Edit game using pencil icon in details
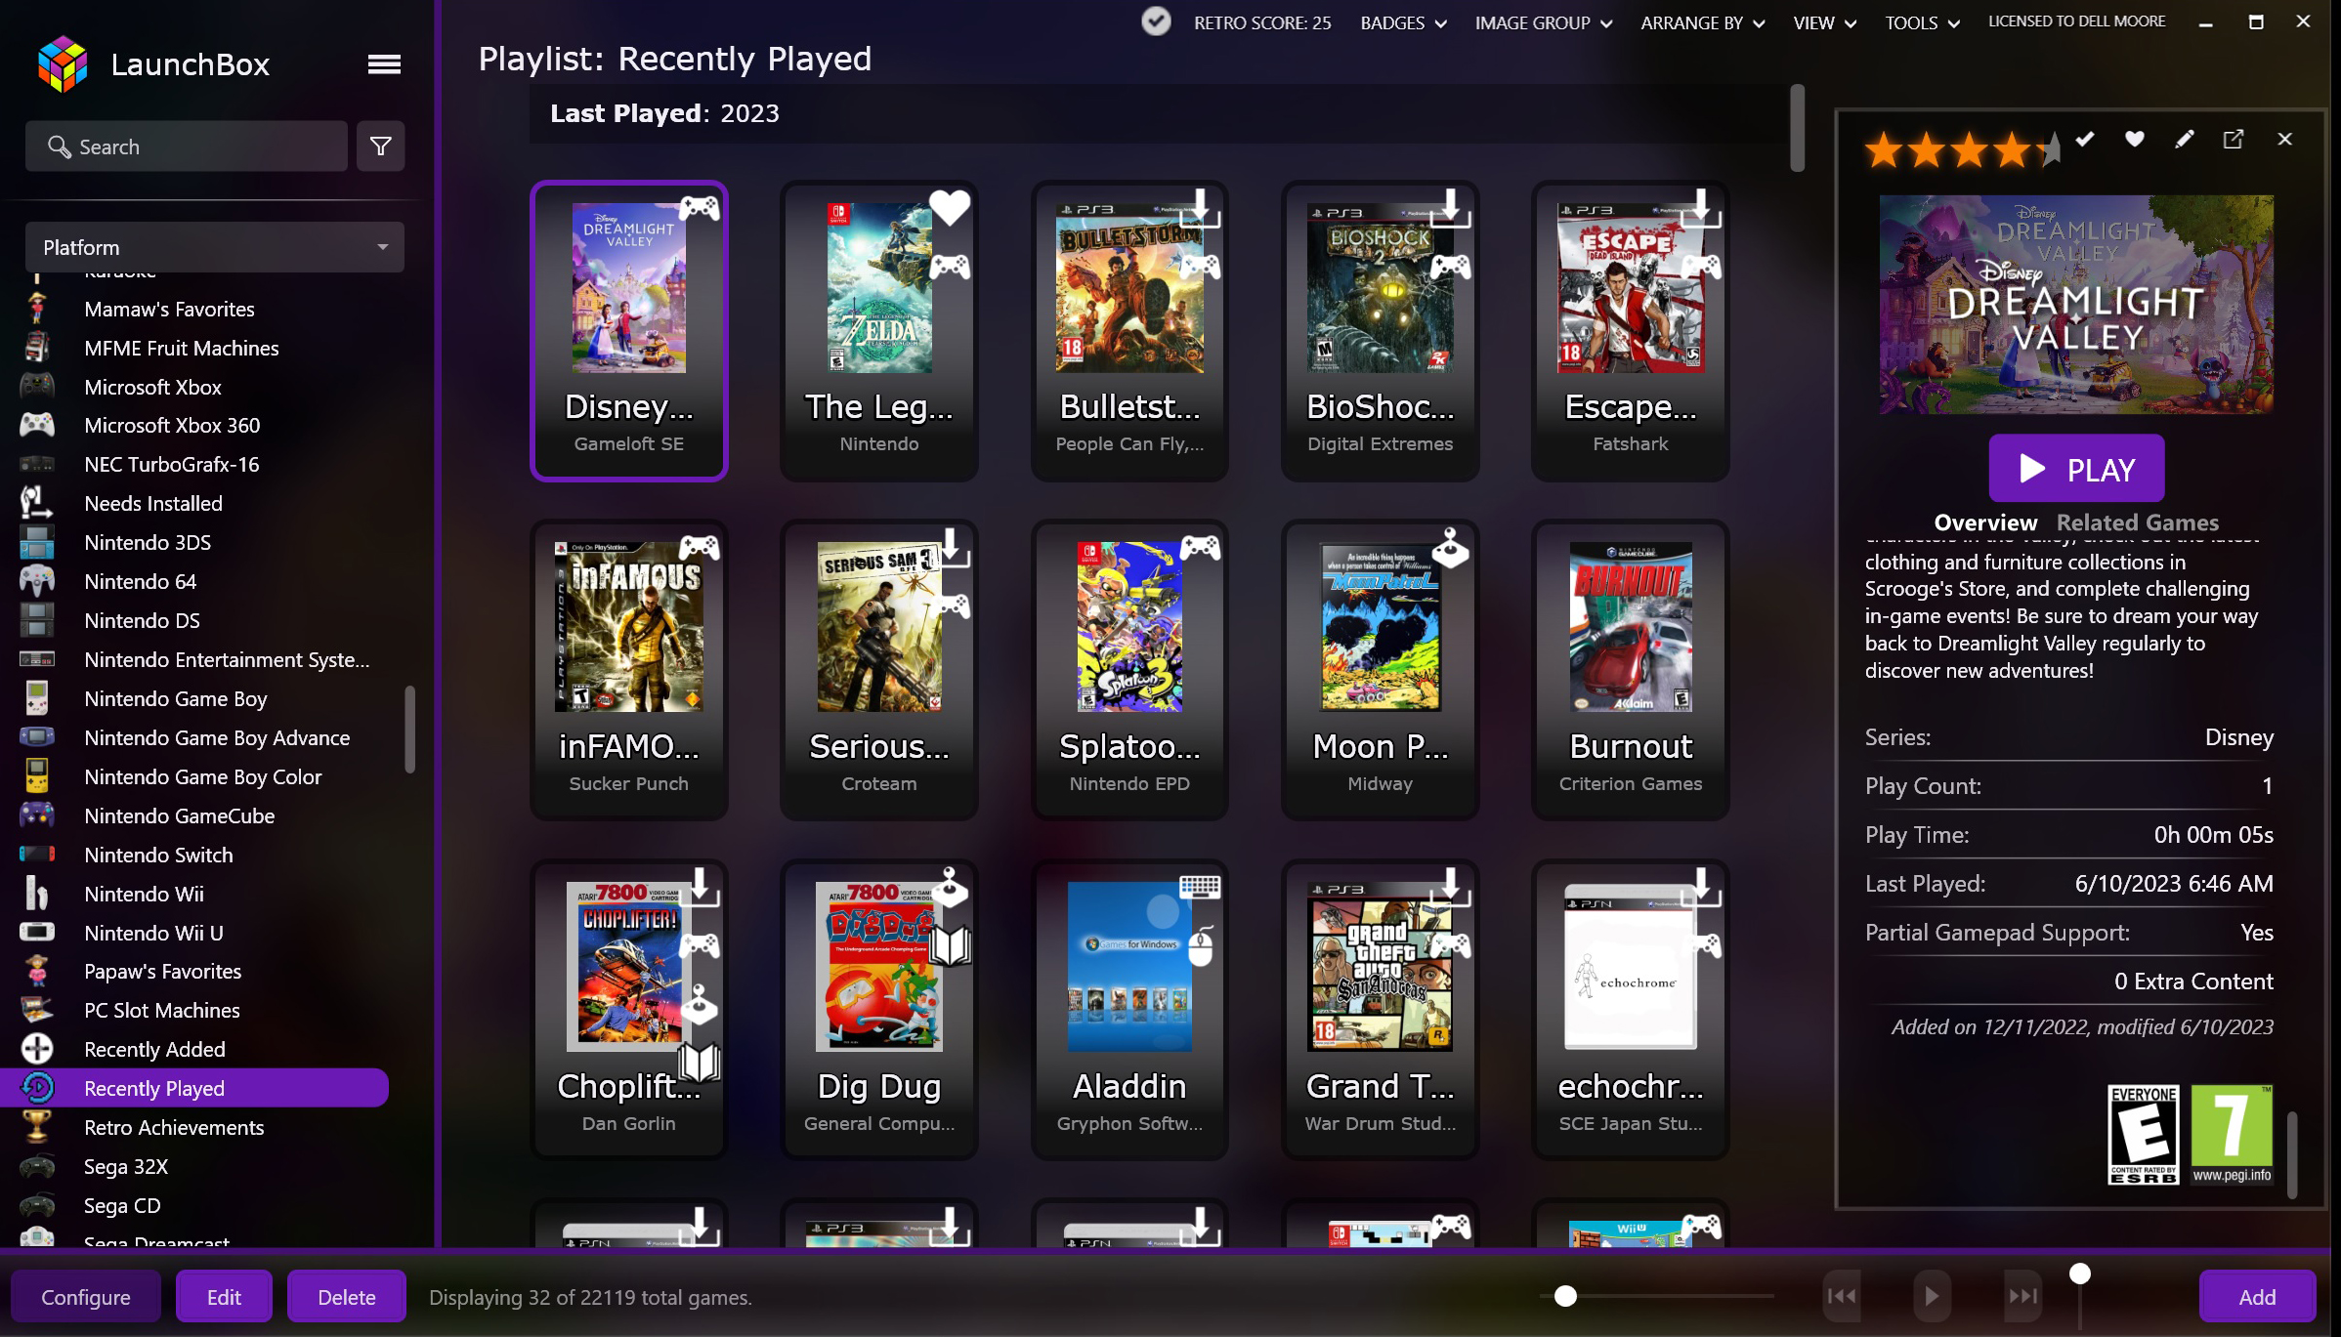Viewport: 2341px width, 1337px height. coord(2185,140)
